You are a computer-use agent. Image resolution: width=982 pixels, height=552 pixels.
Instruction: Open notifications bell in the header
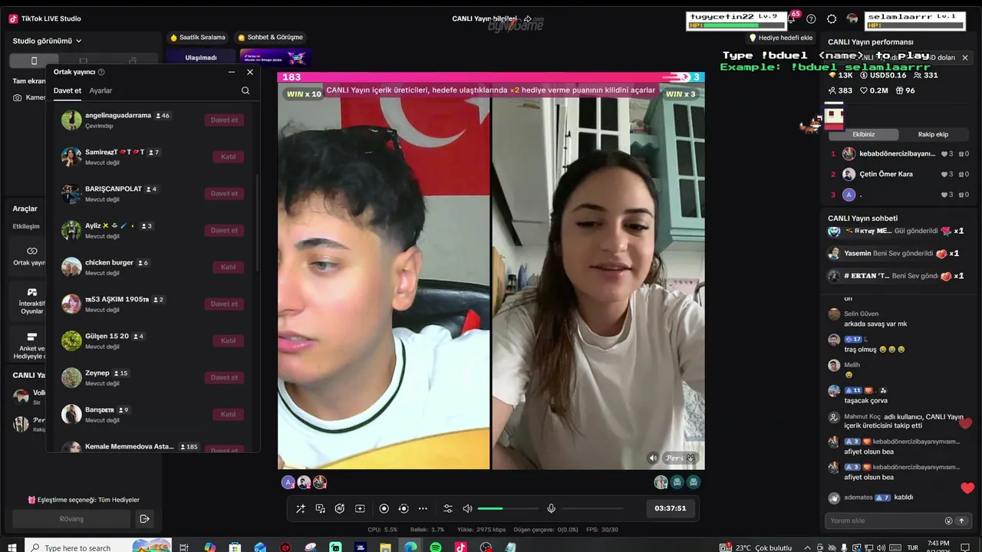(x=791, y=18)
